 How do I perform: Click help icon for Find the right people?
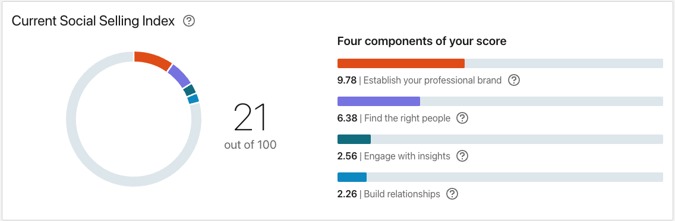462,118
